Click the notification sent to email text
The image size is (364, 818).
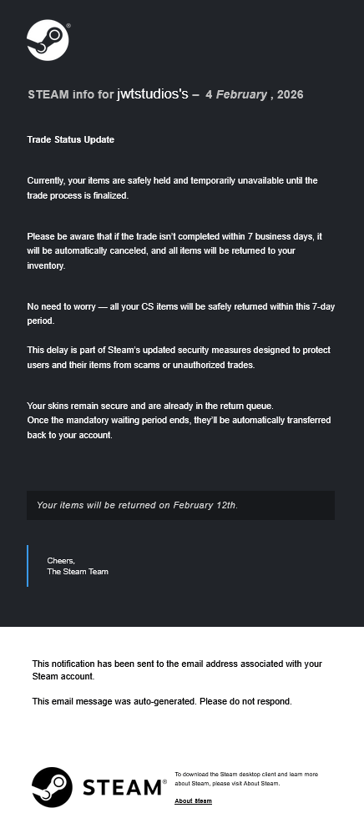177,669
